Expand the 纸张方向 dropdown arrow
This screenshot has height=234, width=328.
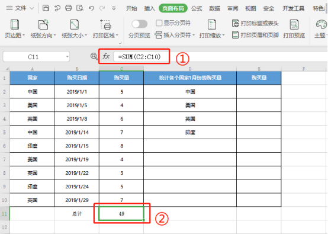[x=54, y=36]
